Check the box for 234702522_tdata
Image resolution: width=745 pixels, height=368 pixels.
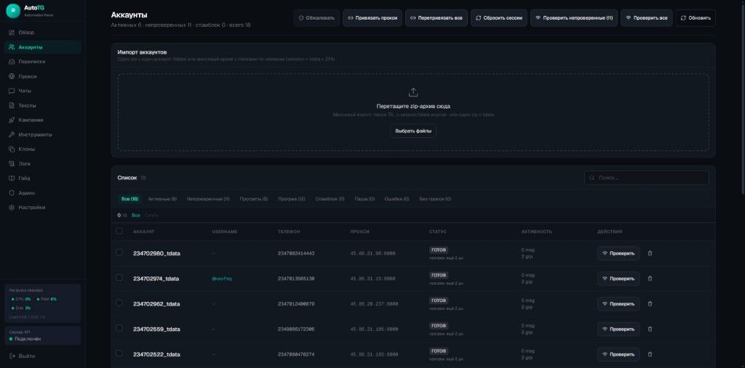[x=119, y=353]
